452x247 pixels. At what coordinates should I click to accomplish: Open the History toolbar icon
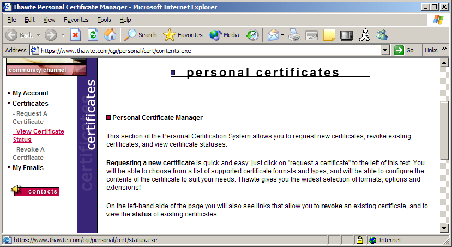tap(252, 35)
